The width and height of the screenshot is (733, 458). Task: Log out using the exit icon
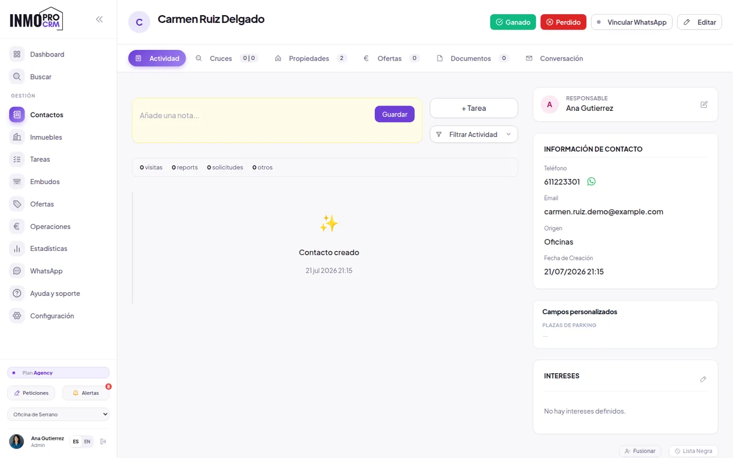click(x=103, y=442)
